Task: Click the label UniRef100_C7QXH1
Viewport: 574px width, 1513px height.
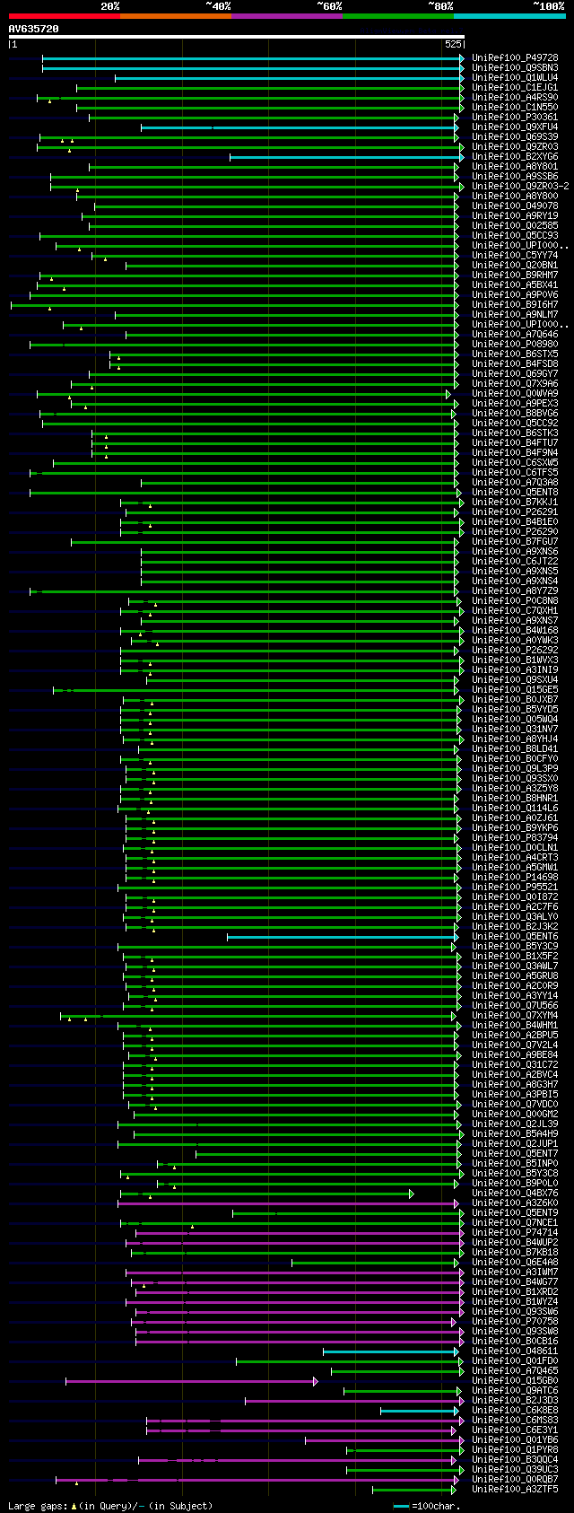Action: tap(515, 610)
